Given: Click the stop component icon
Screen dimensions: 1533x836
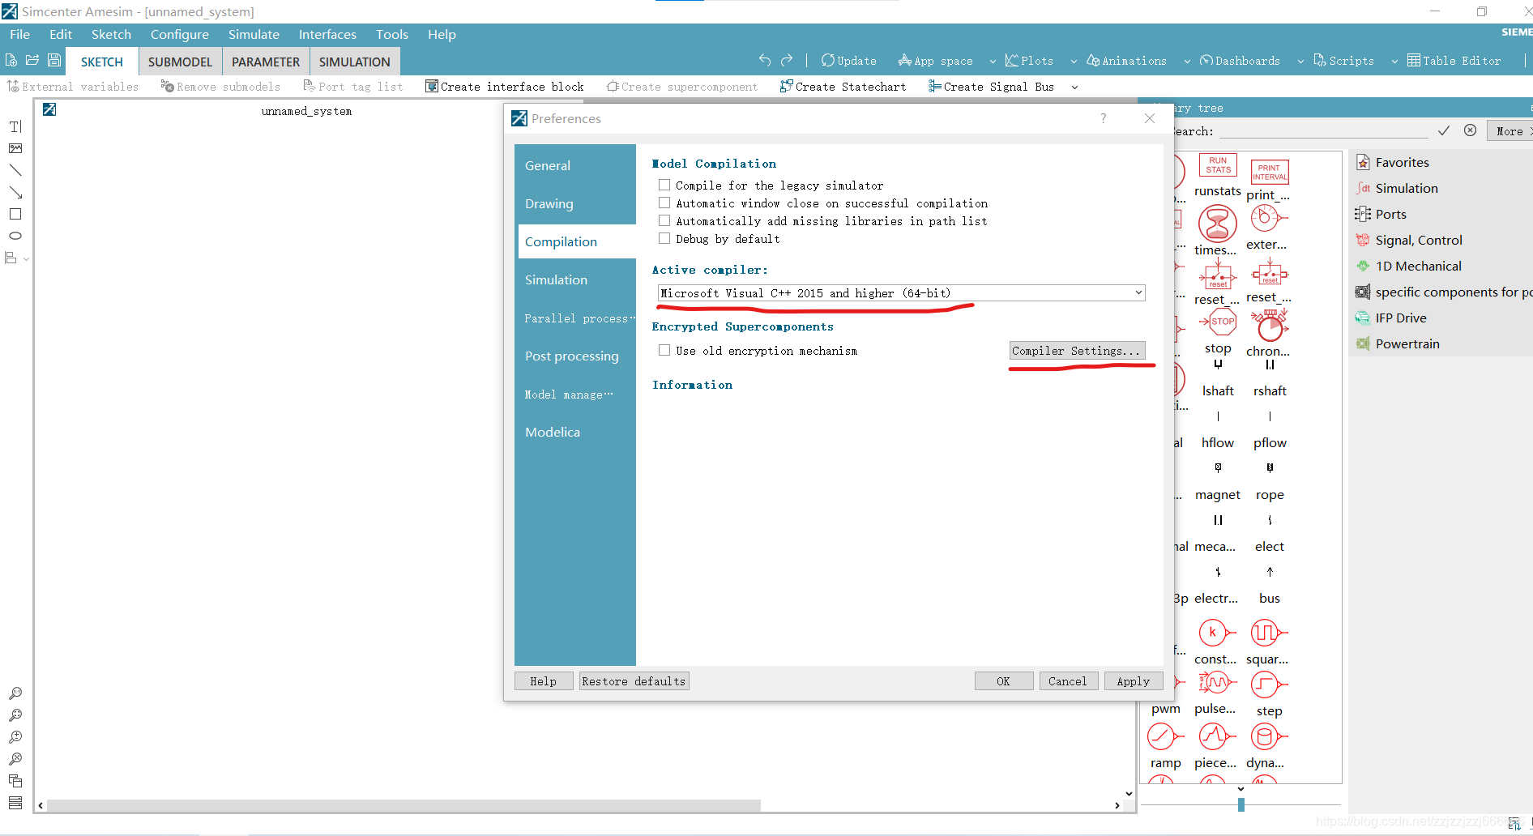Looking at the screenshot, I should (1218, 322).
